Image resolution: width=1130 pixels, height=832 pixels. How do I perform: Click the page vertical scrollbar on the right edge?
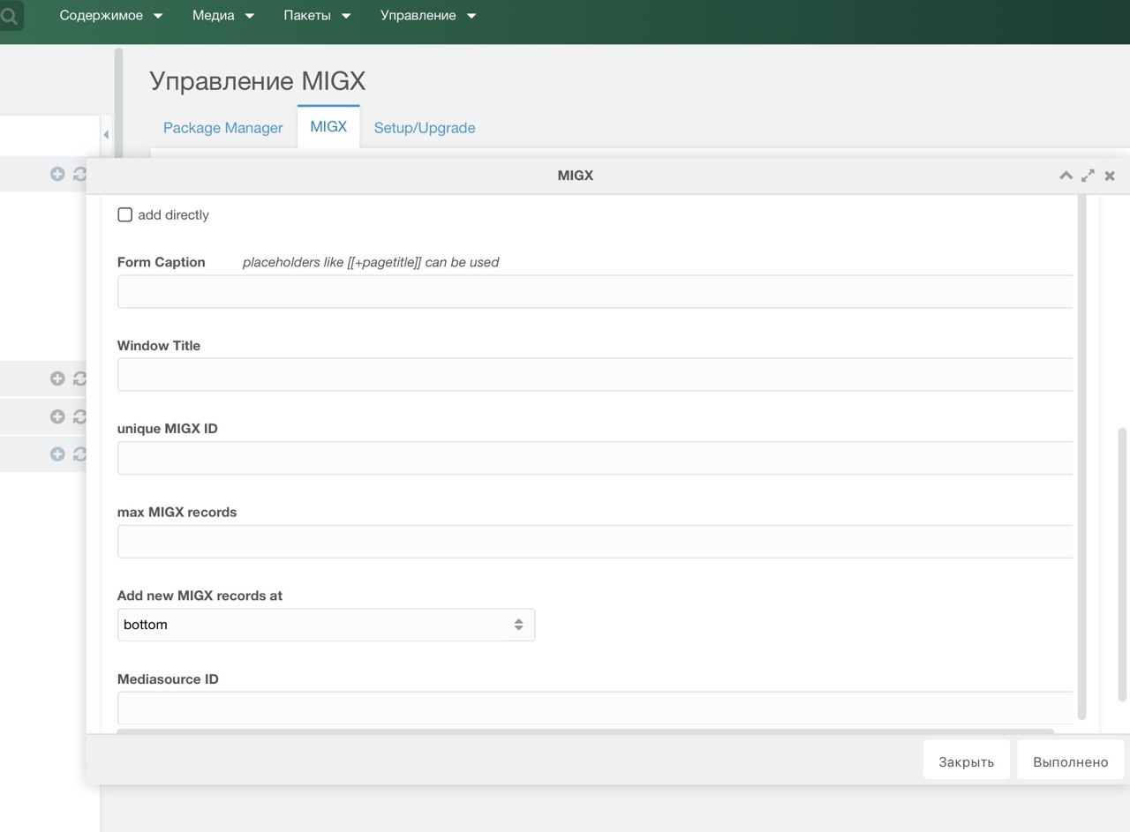(1123, 563)
